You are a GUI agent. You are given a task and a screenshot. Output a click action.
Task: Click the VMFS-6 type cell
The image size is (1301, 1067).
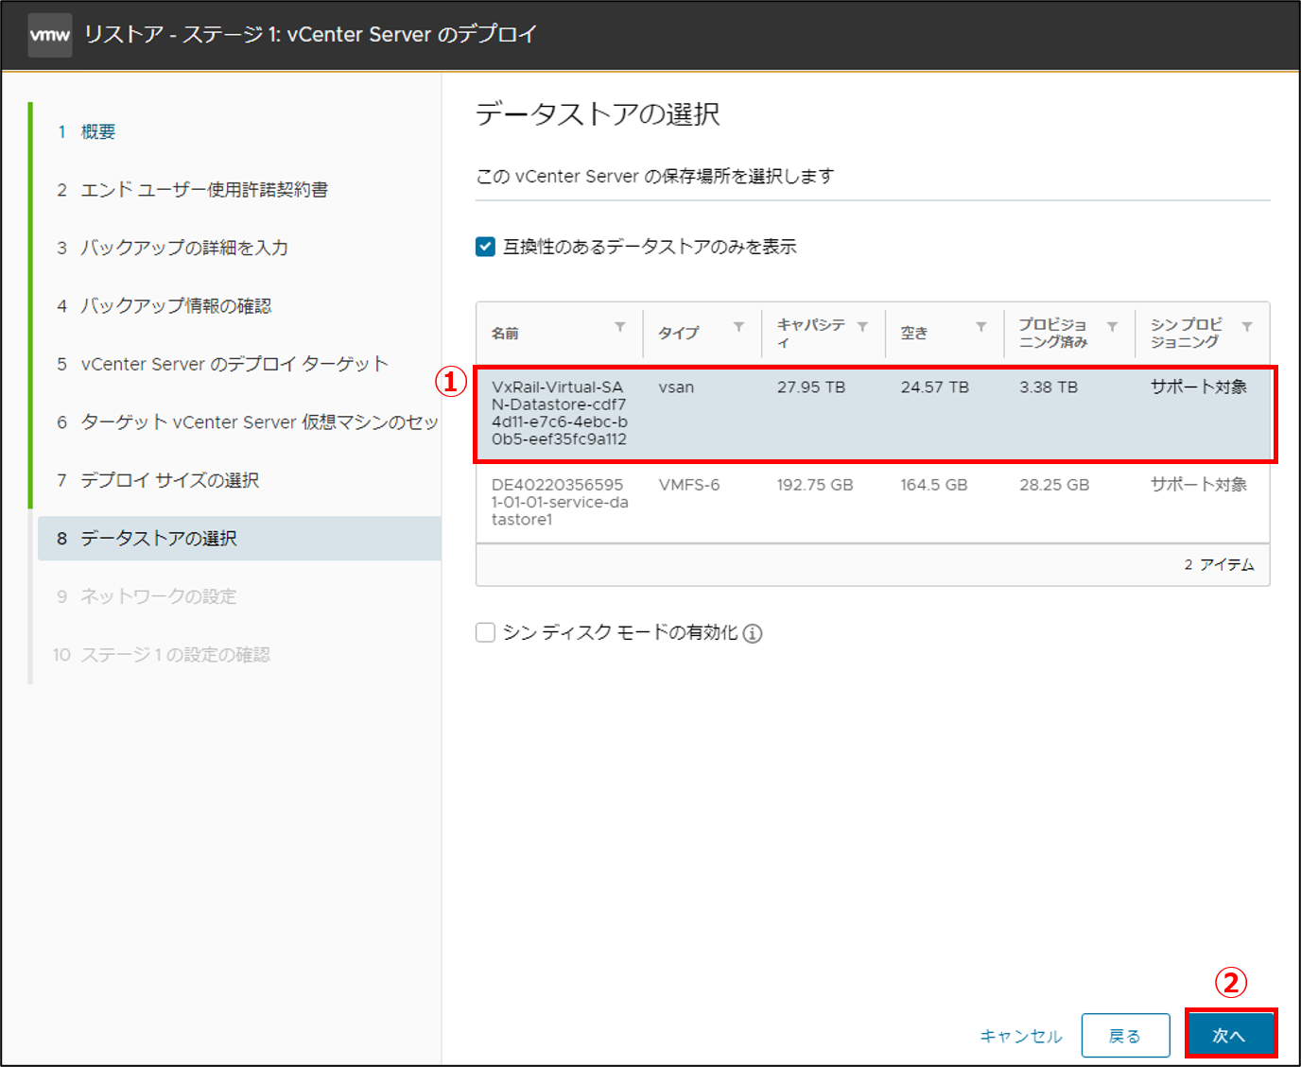click(689, 485)
